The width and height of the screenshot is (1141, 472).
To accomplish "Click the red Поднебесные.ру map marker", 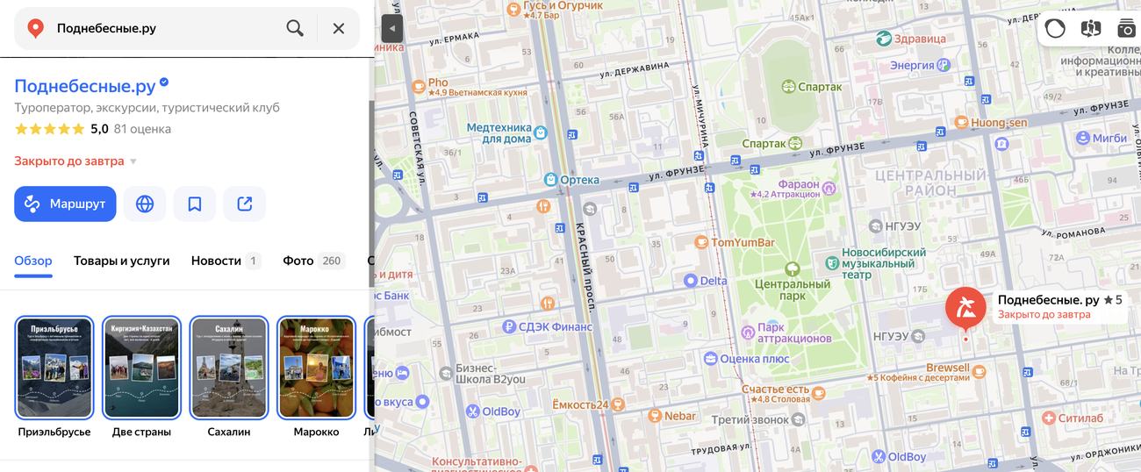I will [965, 310].
